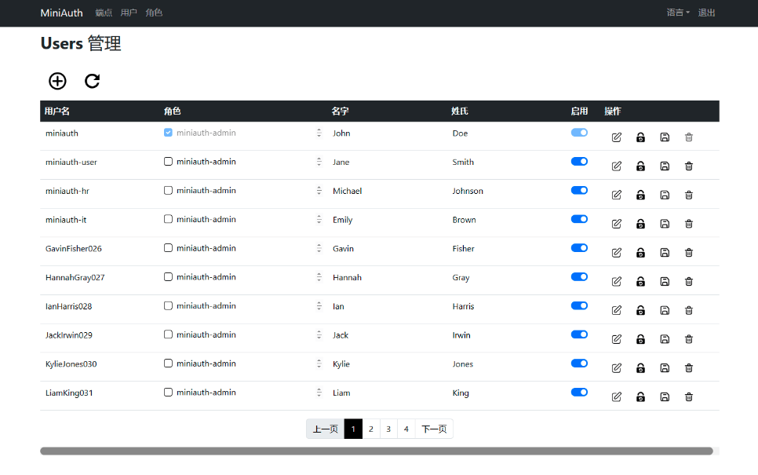Image resolution: width=758 pixels, height=475 pixels.
Task: Go to page 2 of users
Action: click(x=371, y=429)
